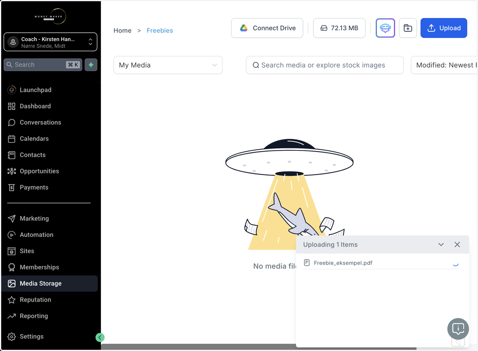Open Settings in the sidebar
Screen dimensions: 478x351
(49, 337)
